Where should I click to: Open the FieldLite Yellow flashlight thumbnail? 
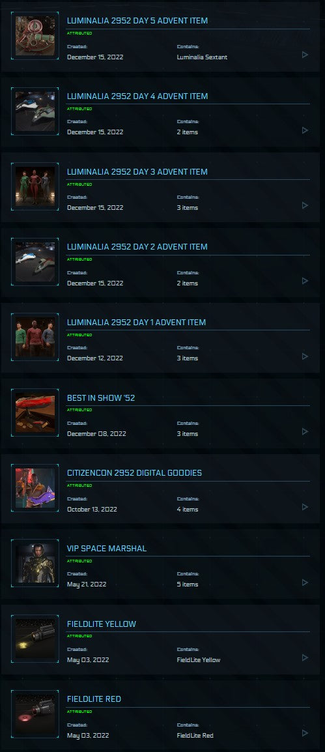click(35, 639)
